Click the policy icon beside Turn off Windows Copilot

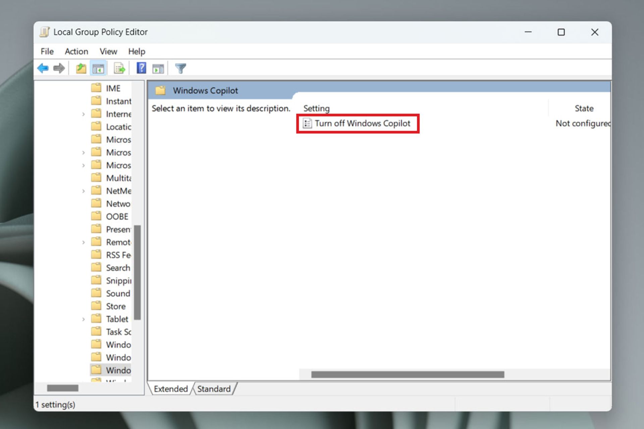click(307, 123)
